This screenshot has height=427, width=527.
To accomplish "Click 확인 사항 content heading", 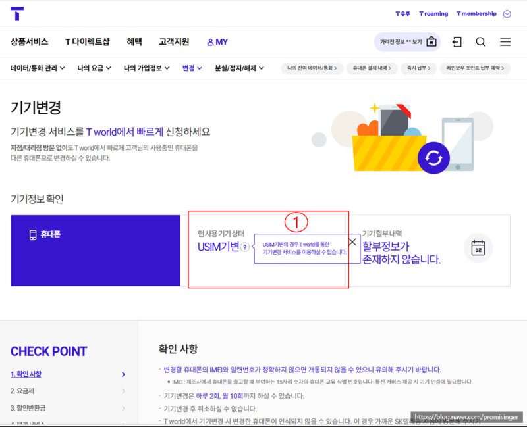I will tap(178, 349).
